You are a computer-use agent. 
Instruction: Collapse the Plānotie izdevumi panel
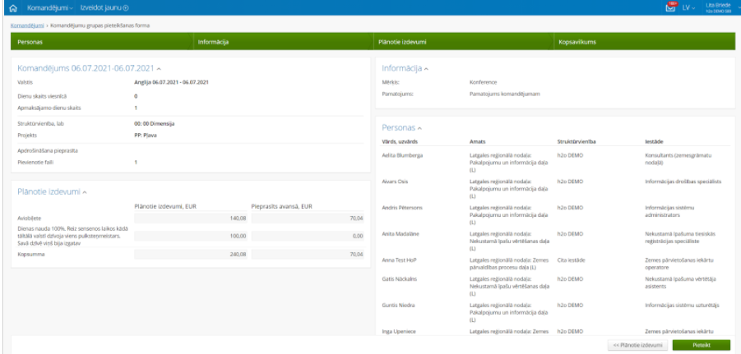pos(86,191)
